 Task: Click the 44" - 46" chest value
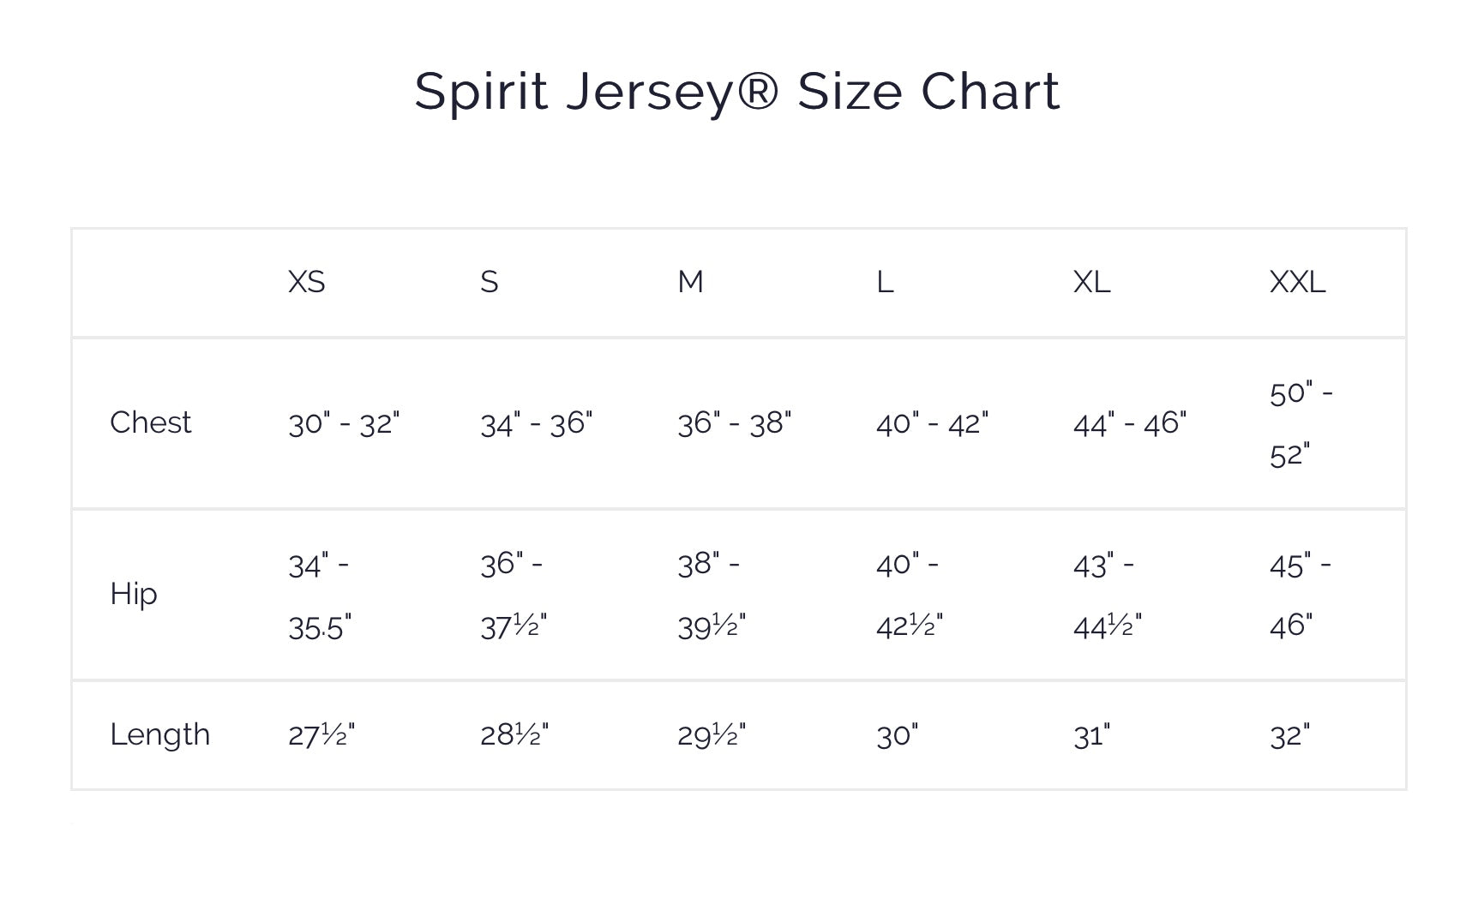(x=1129, y=423)
